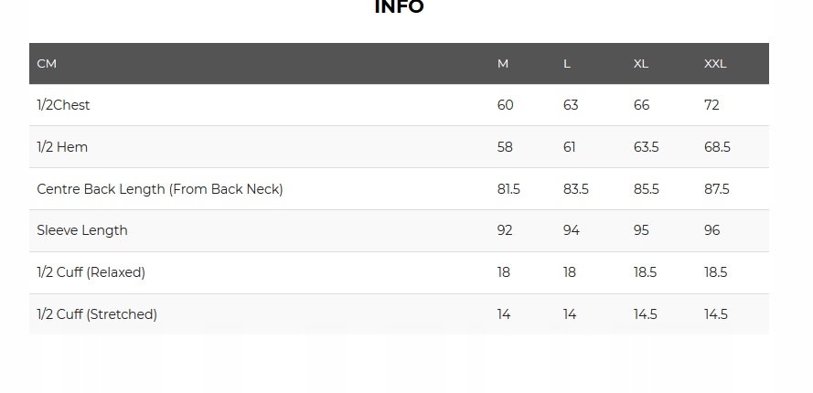Select the 1/2 Hem row label

pyautogui.click(x=62, y=147)
